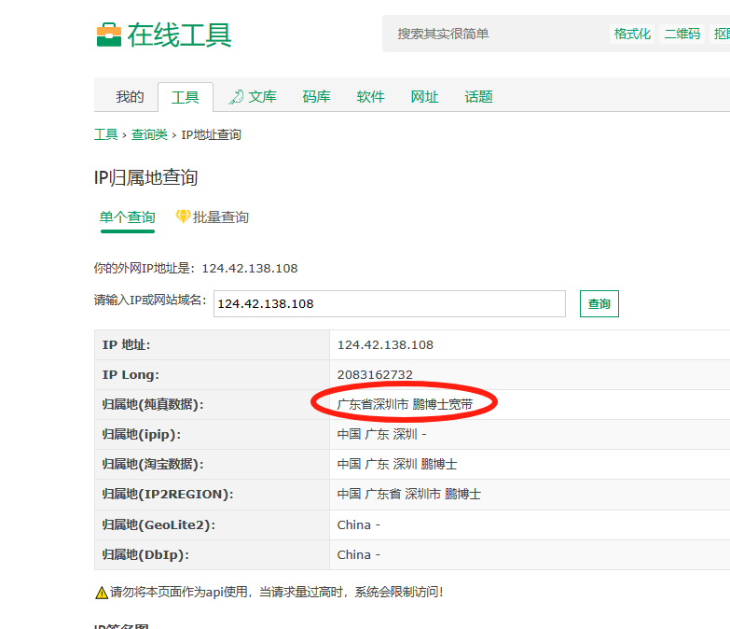Switch to the 话题 tab
The height and width of the screenshot is (629, 730).
coord(478,97)
